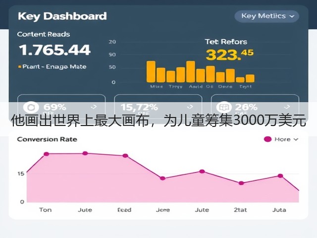Click the data point above Ton
The image size is (317, 238).
pyautogui.click(x=47, y=154)
